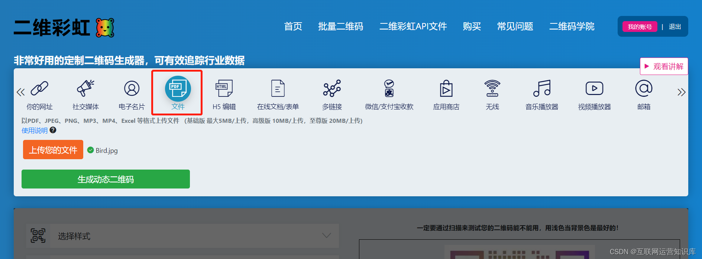Screen dimensions: 702x259
Task: Select 在线文档/表单 document icon
Action: 278,89
